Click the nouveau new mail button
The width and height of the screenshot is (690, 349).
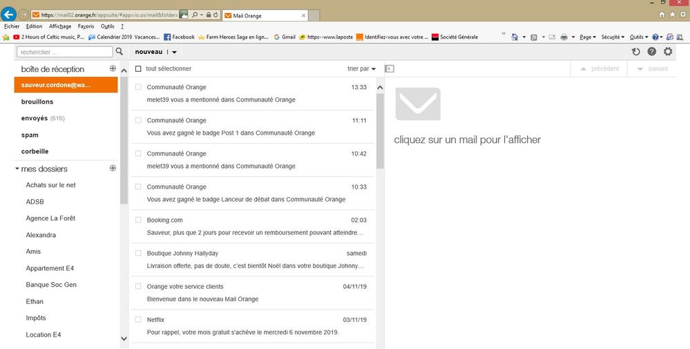pos(148,52)
